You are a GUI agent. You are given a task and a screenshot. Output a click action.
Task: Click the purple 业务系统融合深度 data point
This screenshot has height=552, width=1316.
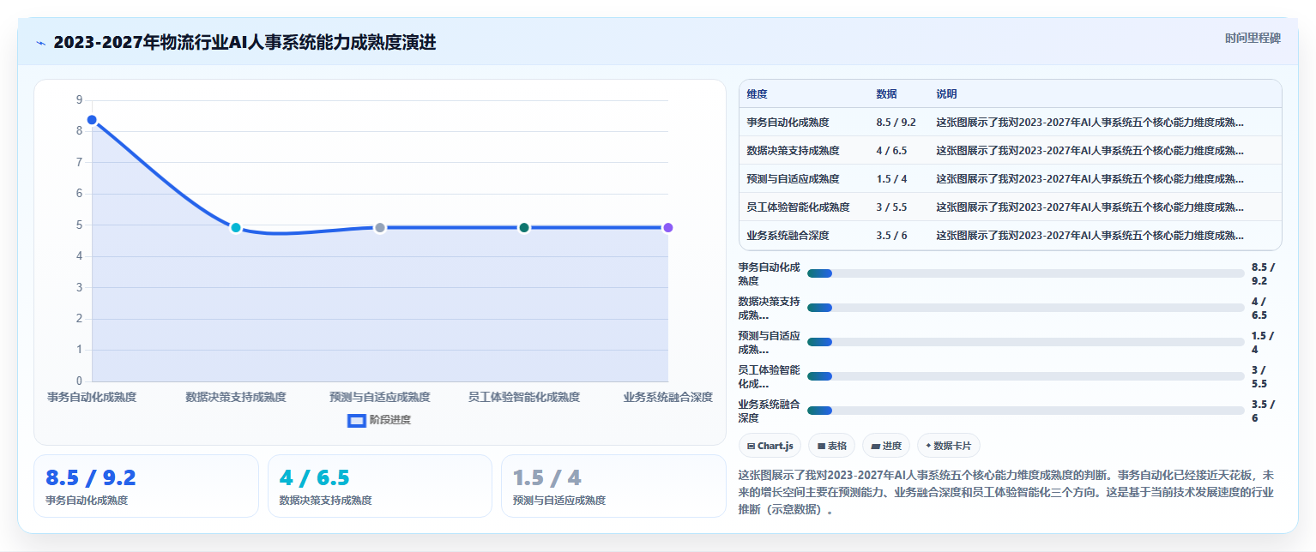click(x=668, y=227)
